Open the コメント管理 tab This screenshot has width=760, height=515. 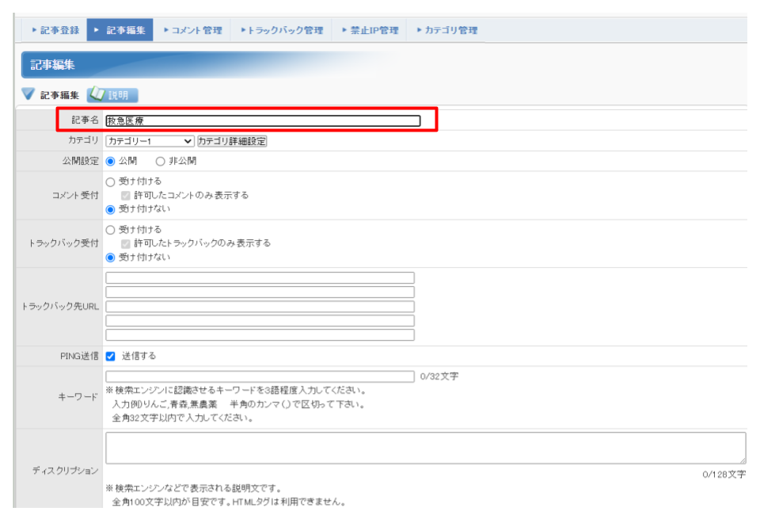(x=192, y=30)
